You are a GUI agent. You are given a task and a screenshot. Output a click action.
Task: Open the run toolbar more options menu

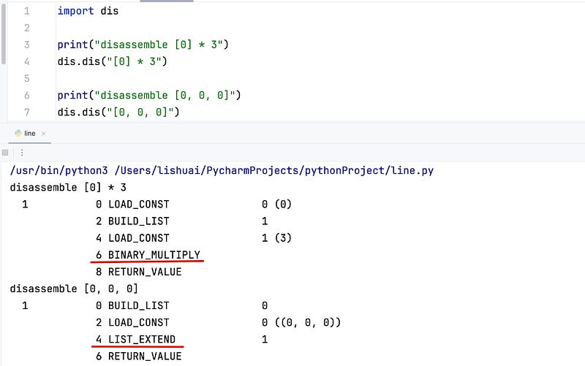(21, 153)
